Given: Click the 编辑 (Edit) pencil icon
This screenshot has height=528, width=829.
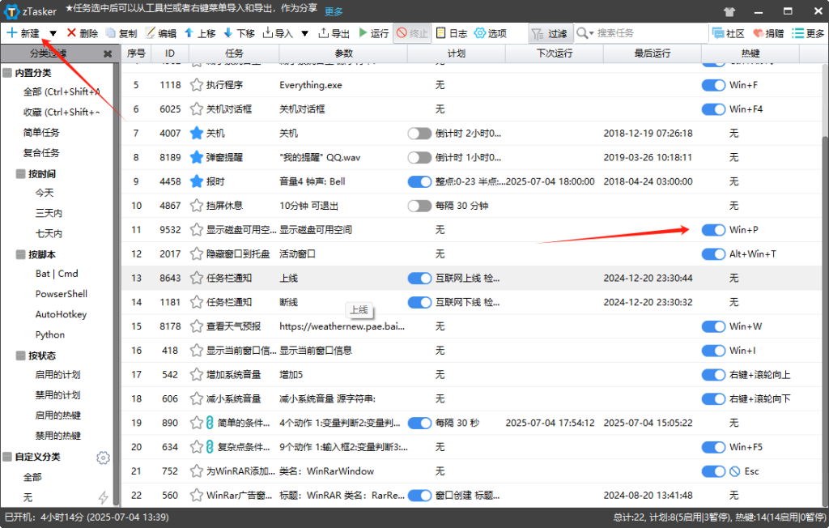Looking at the screenshot, I should click(150, 33).
